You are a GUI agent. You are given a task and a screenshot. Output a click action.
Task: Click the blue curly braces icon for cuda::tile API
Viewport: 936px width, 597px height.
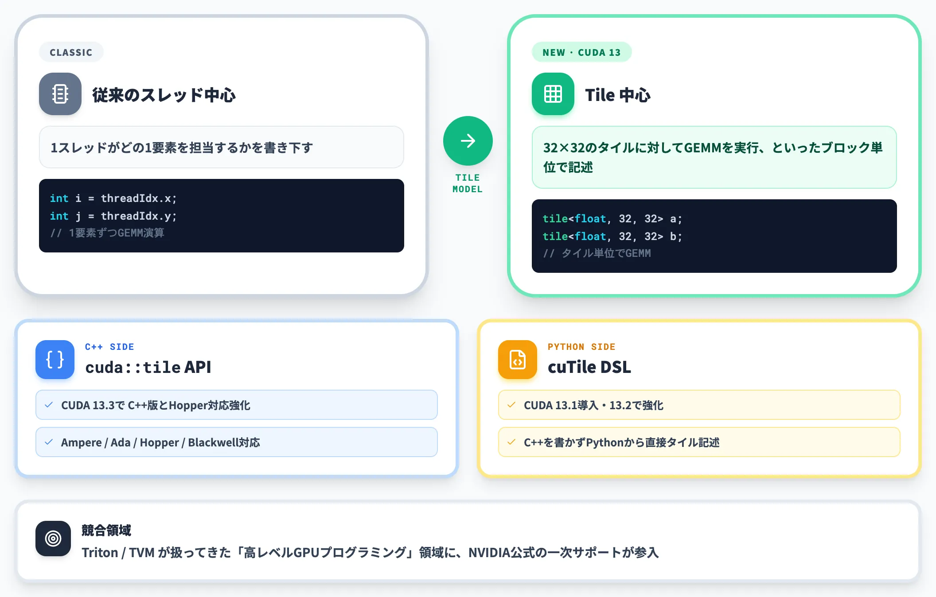click(x=55, y=360)
